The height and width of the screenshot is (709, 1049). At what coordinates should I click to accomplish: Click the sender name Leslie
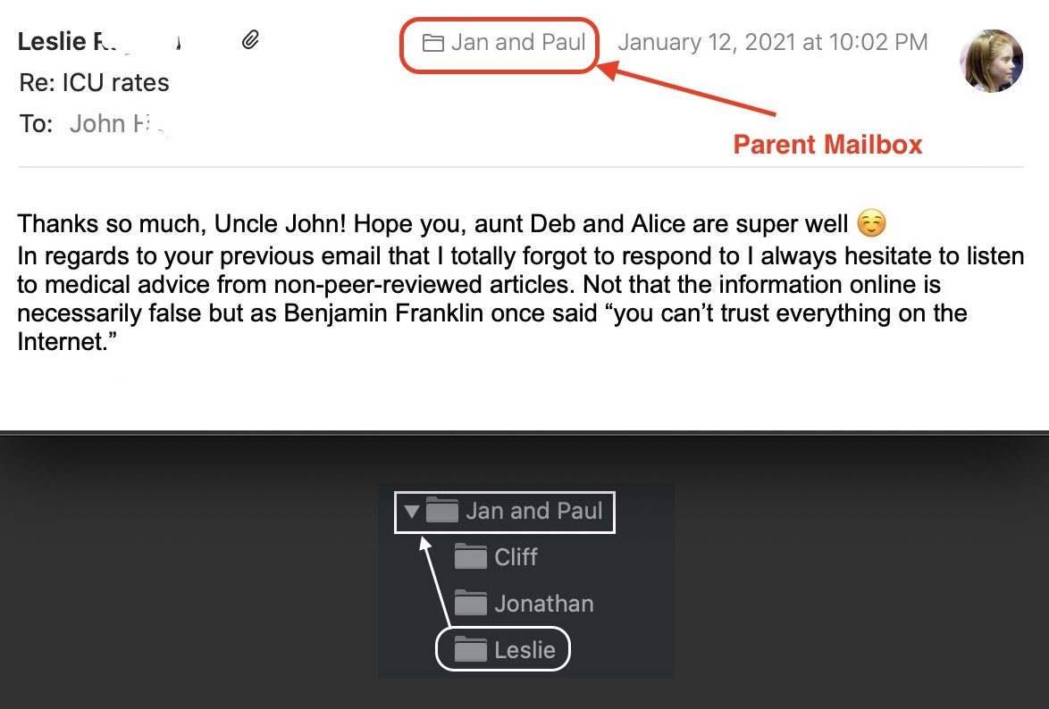[x=53, y=42]
